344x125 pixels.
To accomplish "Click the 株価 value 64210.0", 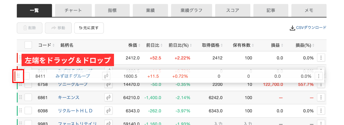I will pos(131,98).
